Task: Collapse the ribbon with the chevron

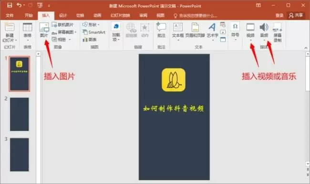Action: tap(306, 48)
